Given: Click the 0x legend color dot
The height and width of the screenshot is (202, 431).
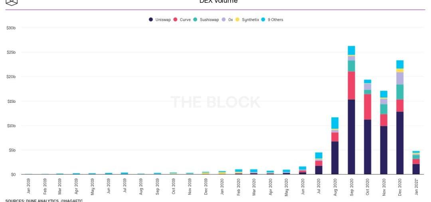Looking at the screenshot, I should coord(224,20).
